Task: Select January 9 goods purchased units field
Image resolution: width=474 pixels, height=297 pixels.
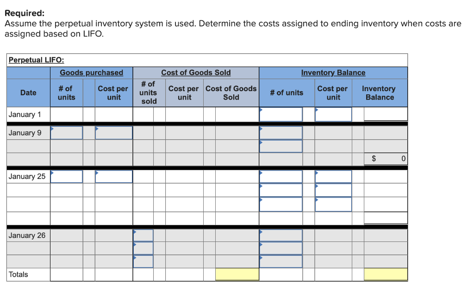Action: click(67, 133)
